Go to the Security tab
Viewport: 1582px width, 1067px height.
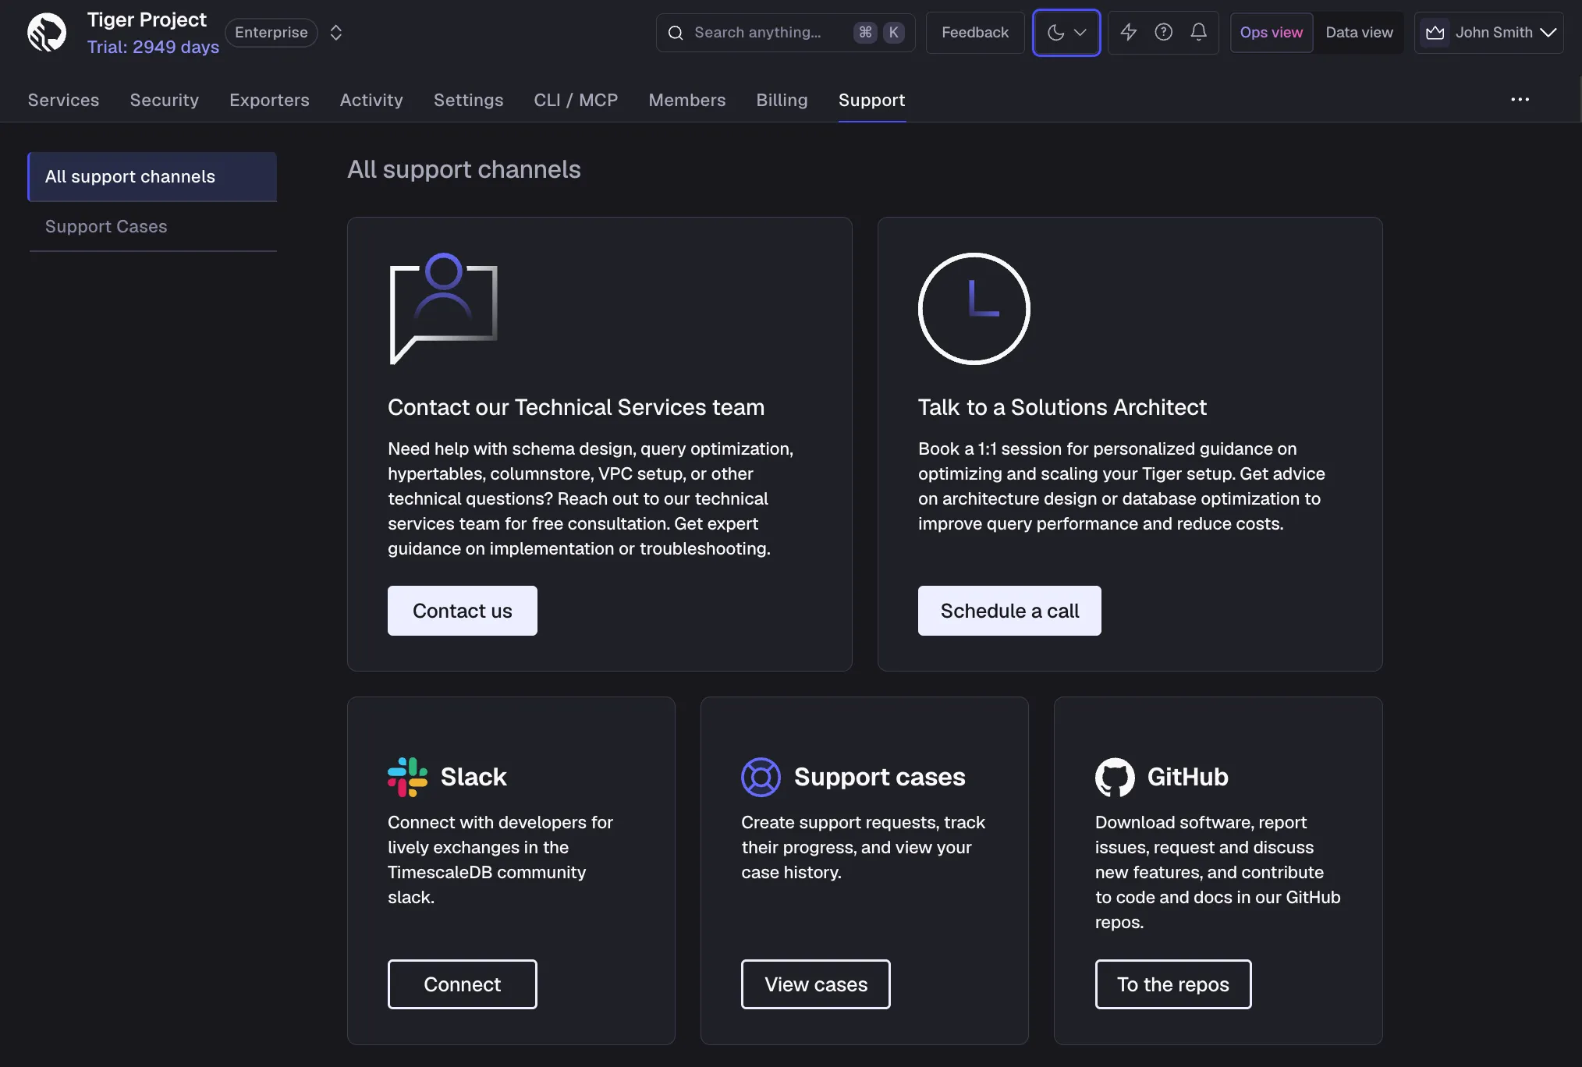164,100
